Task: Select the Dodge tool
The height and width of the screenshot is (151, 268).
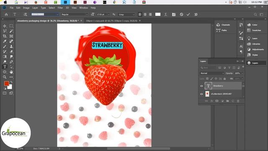Action: [x=5, y=62]
